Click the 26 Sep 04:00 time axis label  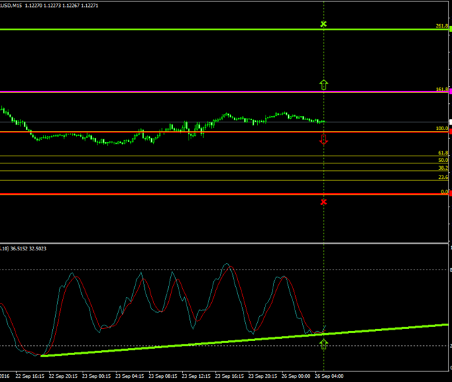pos(328,376)
